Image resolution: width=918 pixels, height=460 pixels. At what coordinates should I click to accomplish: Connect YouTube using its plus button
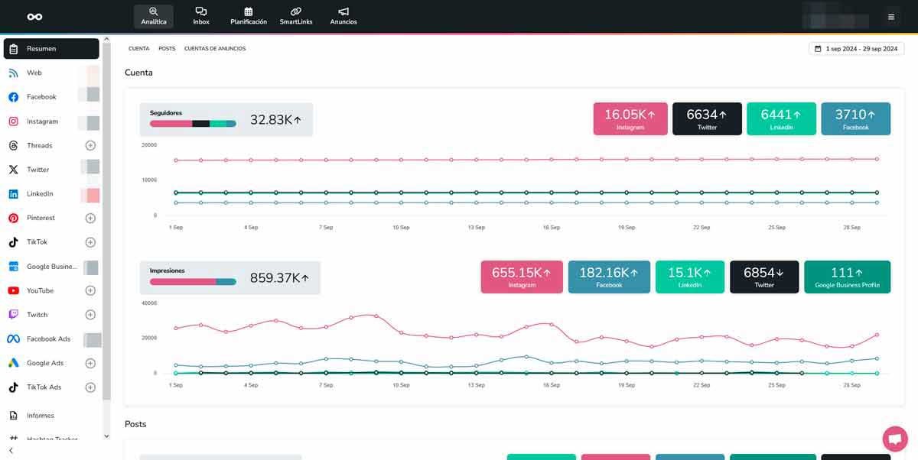click(90, 290)
